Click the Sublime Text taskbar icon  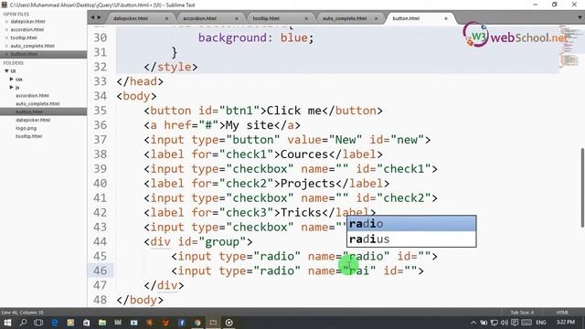tap(213, 323)
